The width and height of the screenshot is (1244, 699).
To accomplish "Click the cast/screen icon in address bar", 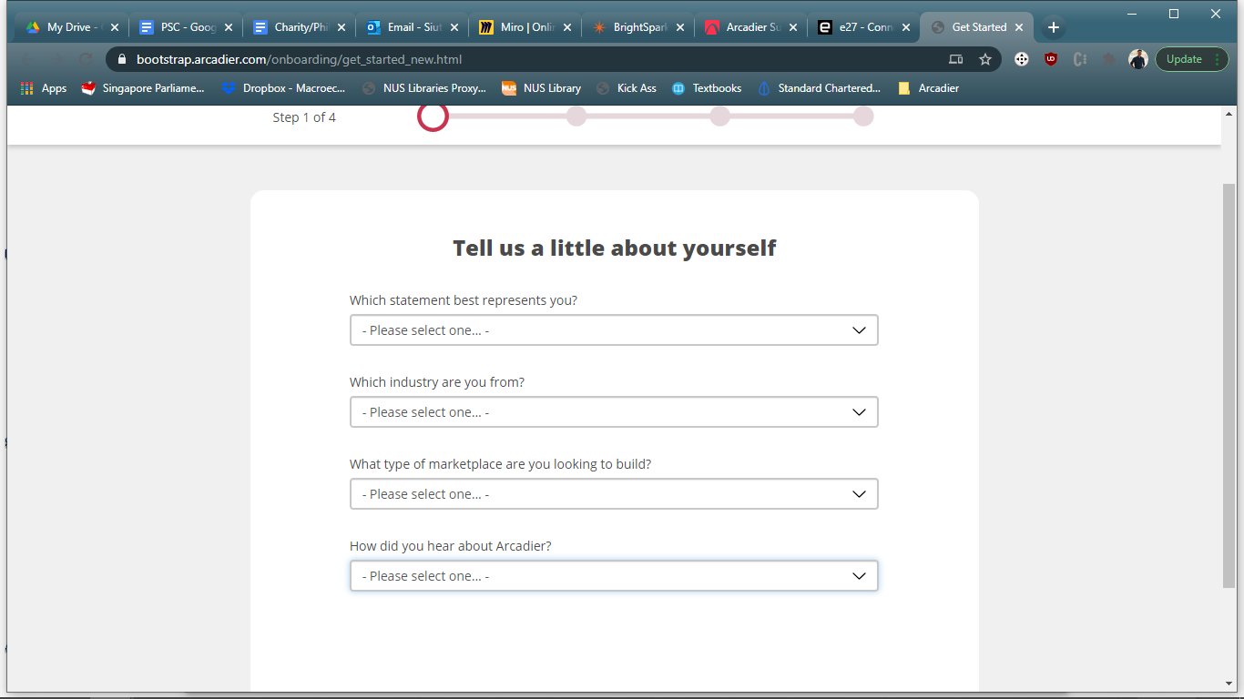I will [955, 59].
